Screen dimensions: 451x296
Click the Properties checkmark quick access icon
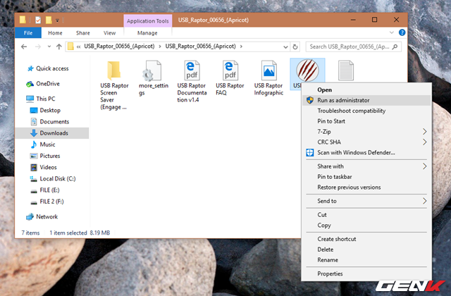38,20
